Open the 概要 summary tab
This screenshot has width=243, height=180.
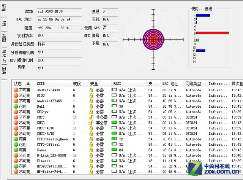pos(4,8)
